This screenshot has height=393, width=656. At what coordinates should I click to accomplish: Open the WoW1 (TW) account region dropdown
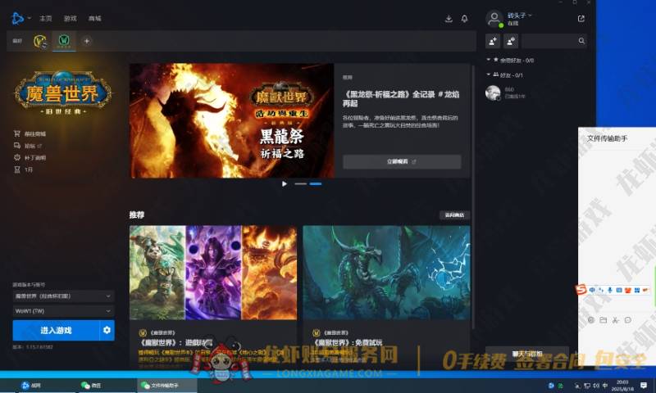(x=63, y=311)
